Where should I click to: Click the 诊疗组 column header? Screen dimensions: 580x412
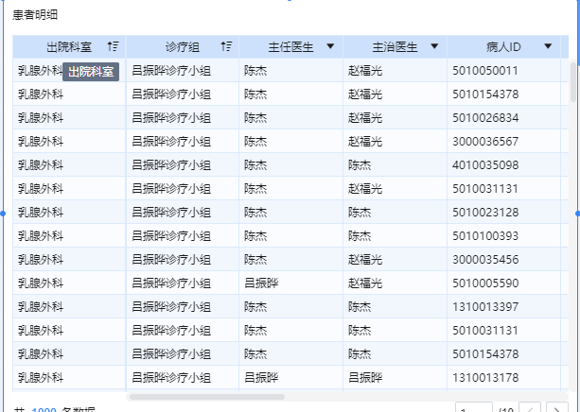point(183,47)
